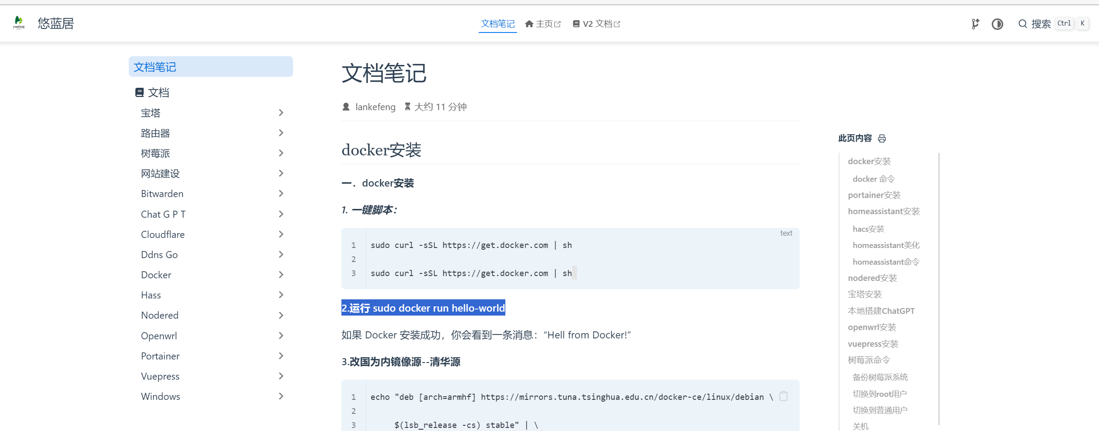Jump to docker安装 in page contents
This screenshot has height=431, width=1099.
(x=869, y=161)
